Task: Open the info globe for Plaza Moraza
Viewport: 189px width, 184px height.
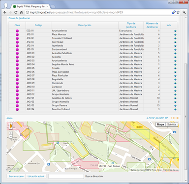Action: [175, 34]
